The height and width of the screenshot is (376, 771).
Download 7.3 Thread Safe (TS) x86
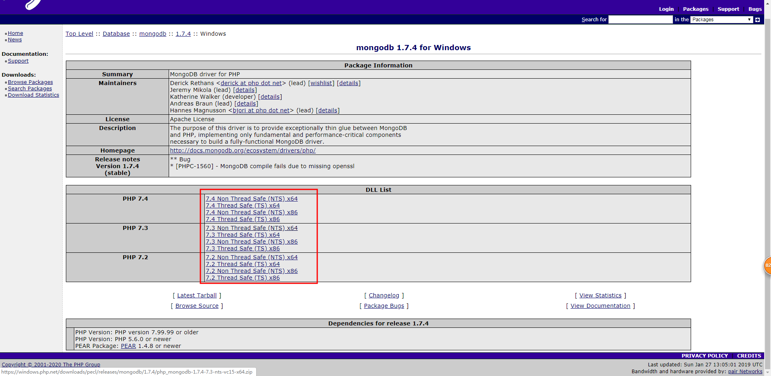pyautogui.click(x=243, y=248)
